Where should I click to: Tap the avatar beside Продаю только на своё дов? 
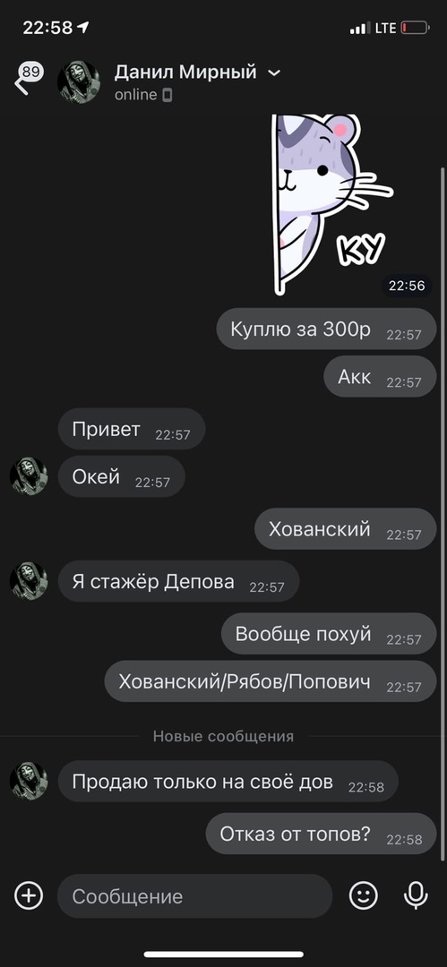(x=29, y=781)
